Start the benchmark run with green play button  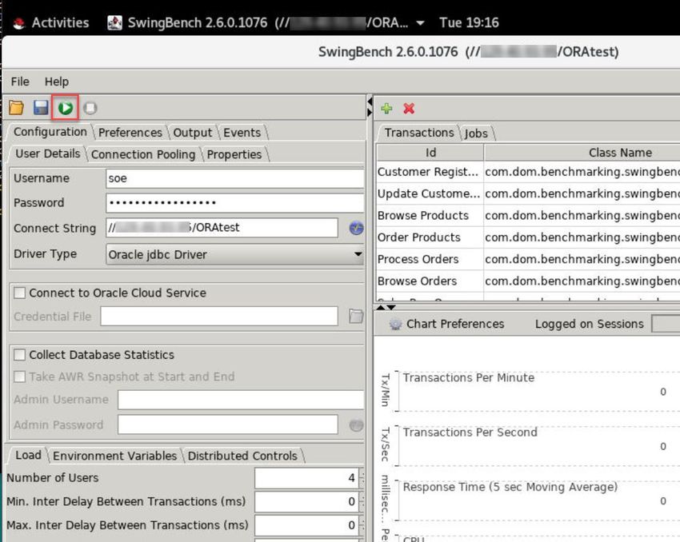(66, 107)
